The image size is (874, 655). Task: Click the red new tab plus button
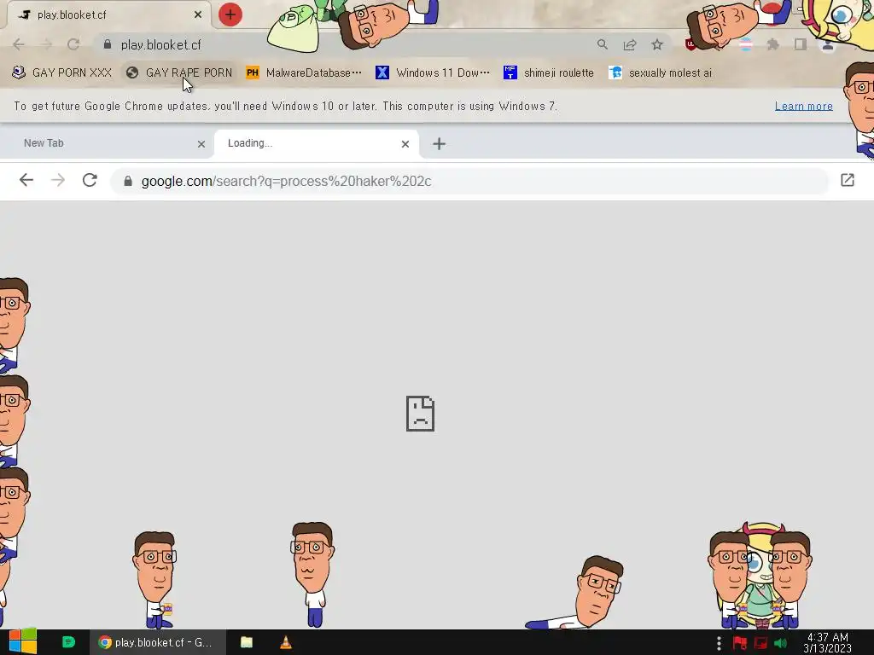coord(230,14)
